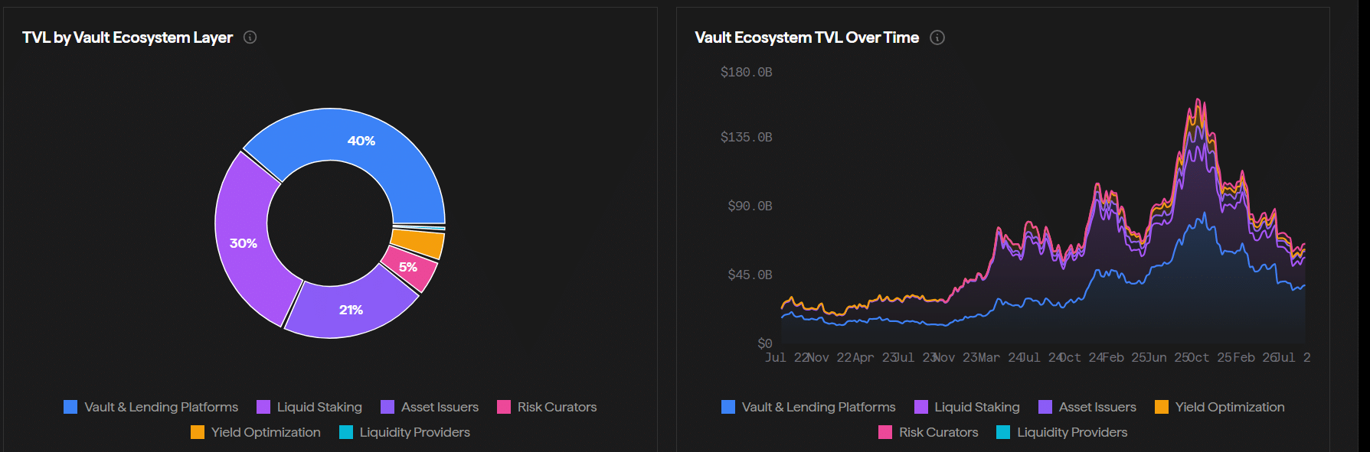Toggle Vault & Lending Platforms in donut legend
This screenshot has width=1370, height=452.
[151, 407]
